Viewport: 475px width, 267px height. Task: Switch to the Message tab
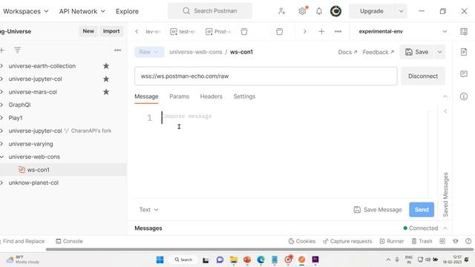[x=146, y=96]
